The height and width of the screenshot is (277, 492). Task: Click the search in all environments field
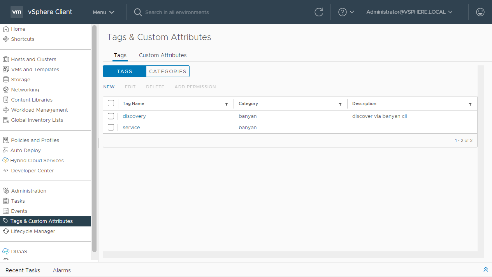pos(177,12)
